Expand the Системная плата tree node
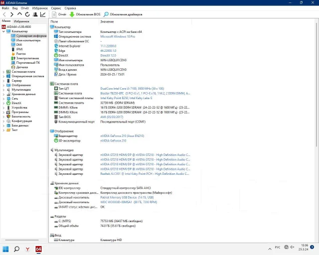Image resolution: width=319 pixels, height=255 pixels. (3, 72)
